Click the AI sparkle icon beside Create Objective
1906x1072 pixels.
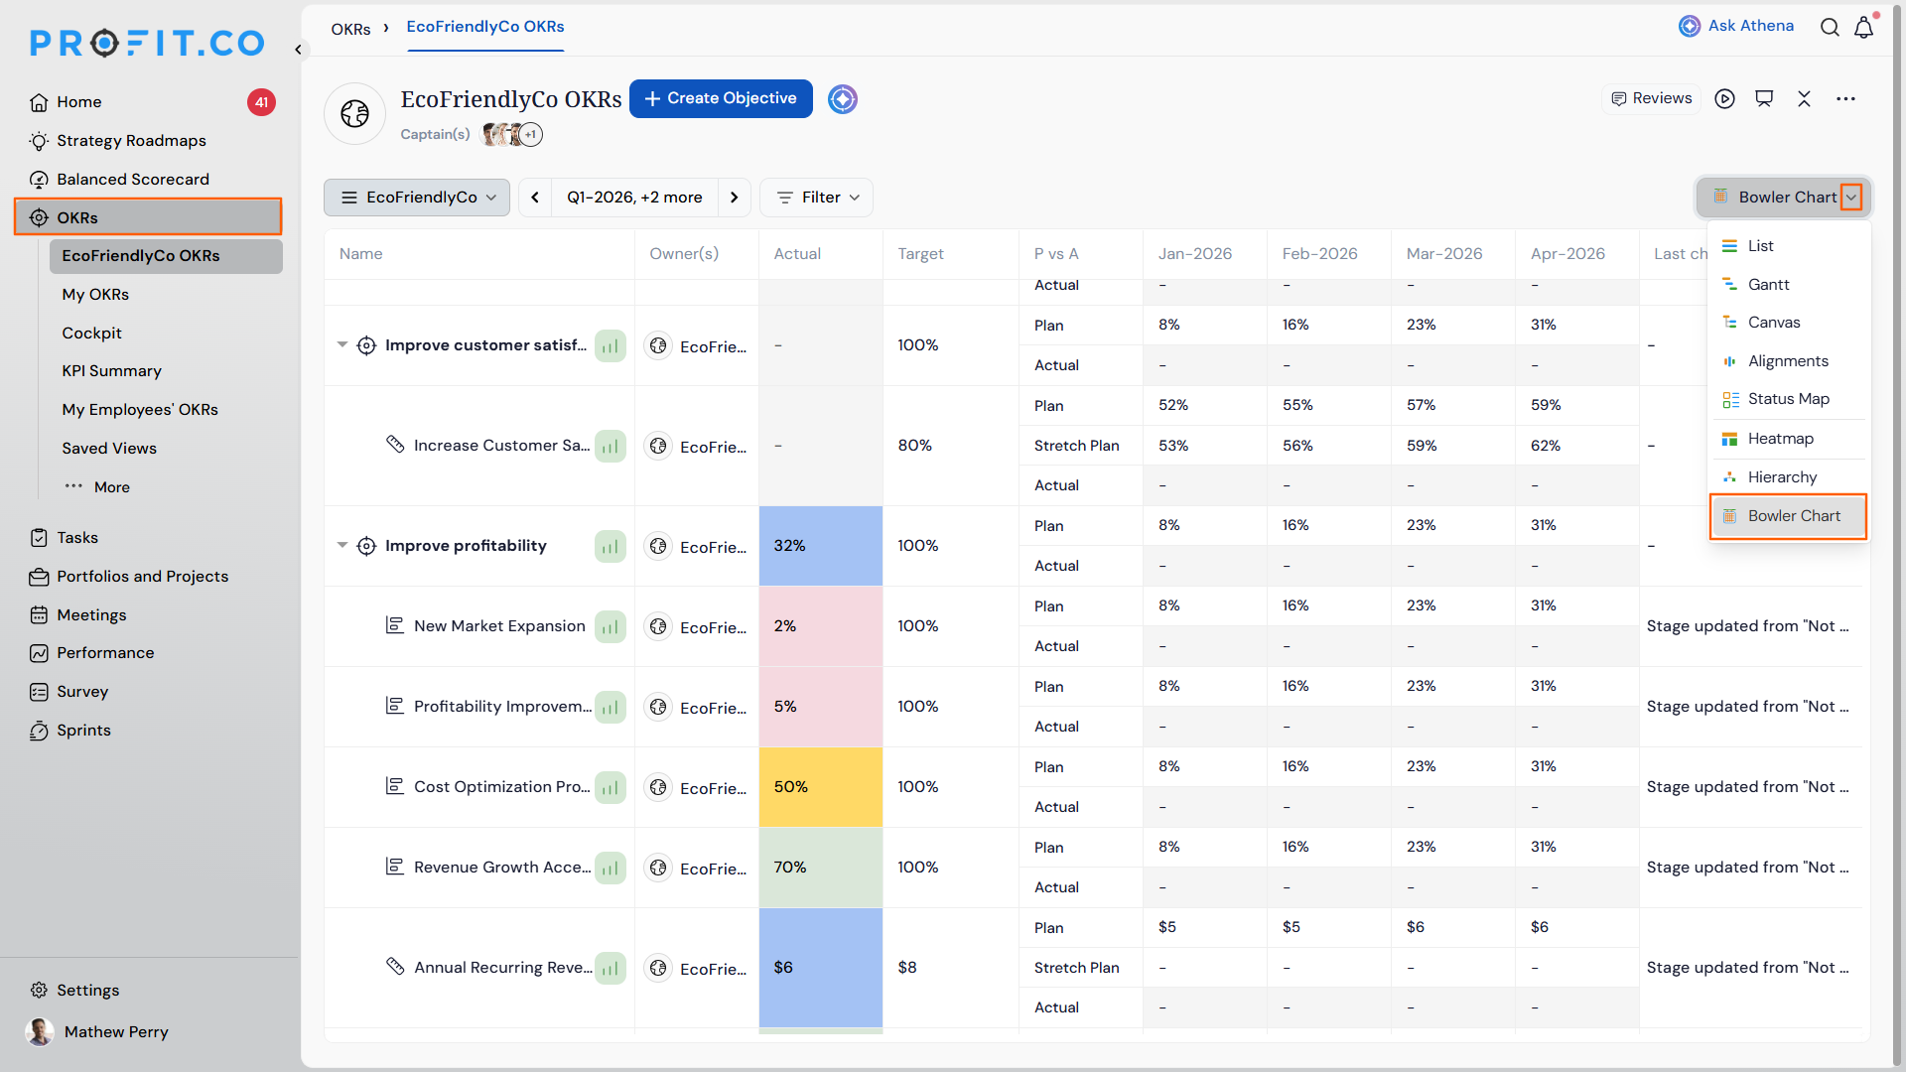pos(843,99)
